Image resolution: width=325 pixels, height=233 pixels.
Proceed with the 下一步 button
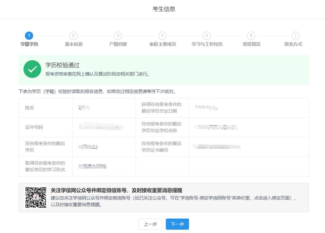click(x=177, y=224)
